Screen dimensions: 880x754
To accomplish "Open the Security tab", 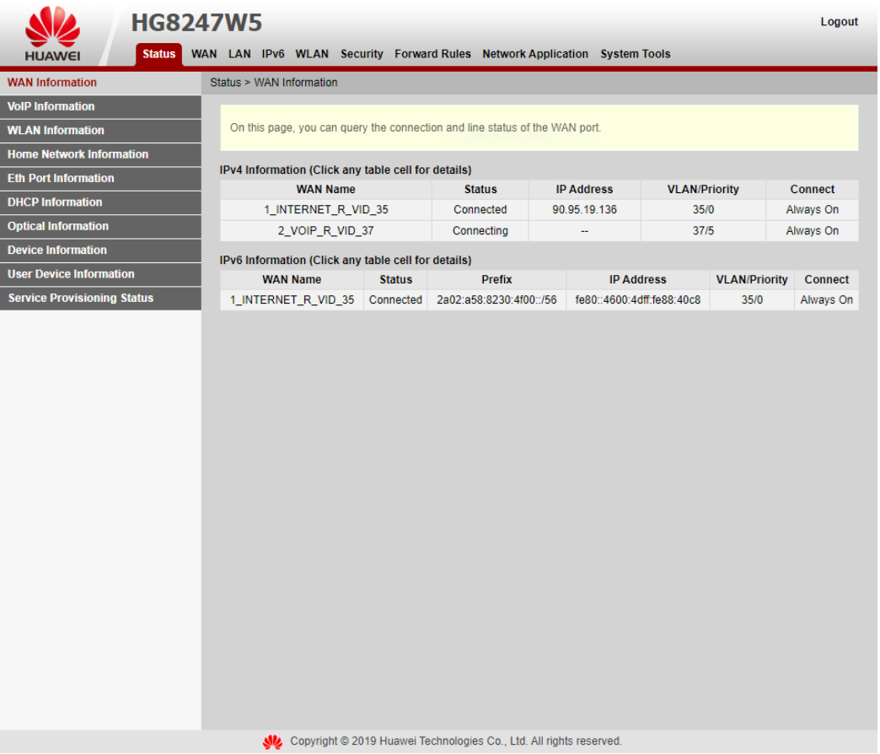I will pyautogui.click(x=362, y=54).
